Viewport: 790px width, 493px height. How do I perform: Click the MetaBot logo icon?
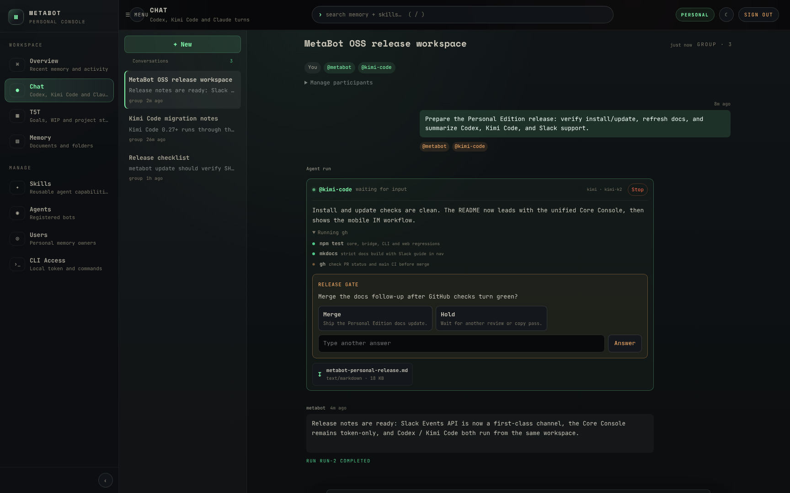click(16, 17)
